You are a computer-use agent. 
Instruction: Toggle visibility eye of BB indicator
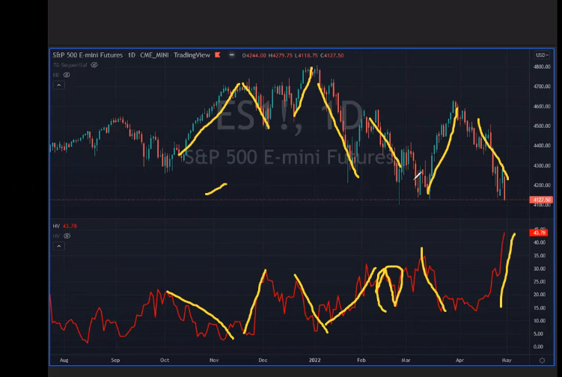(x=67, y=75)
